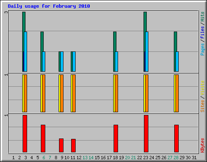The width and height of the screenshot is (207, 162).
Task: Click the red KBytes bar for day 23
Action: pos(146,134)
